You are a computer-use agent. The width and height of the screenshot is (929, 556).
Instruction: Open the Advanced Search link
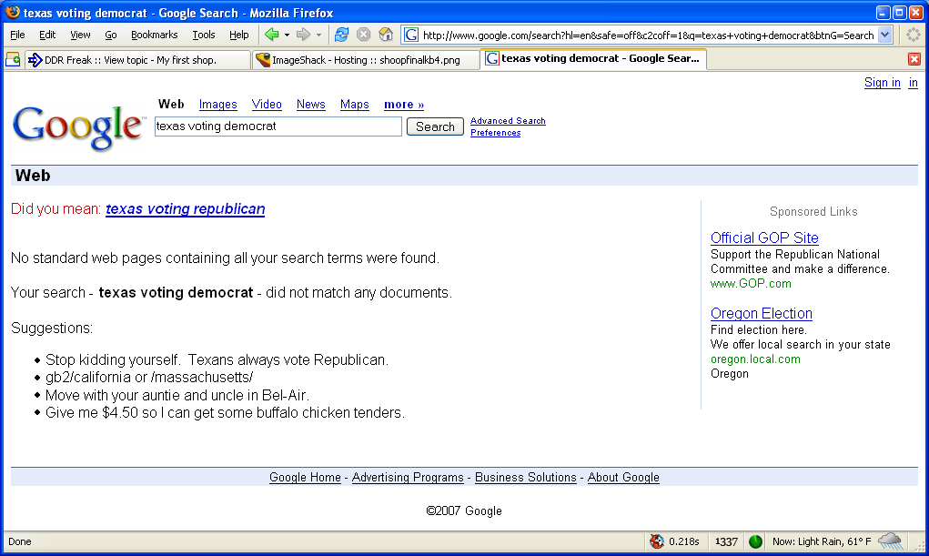point(508,121)
